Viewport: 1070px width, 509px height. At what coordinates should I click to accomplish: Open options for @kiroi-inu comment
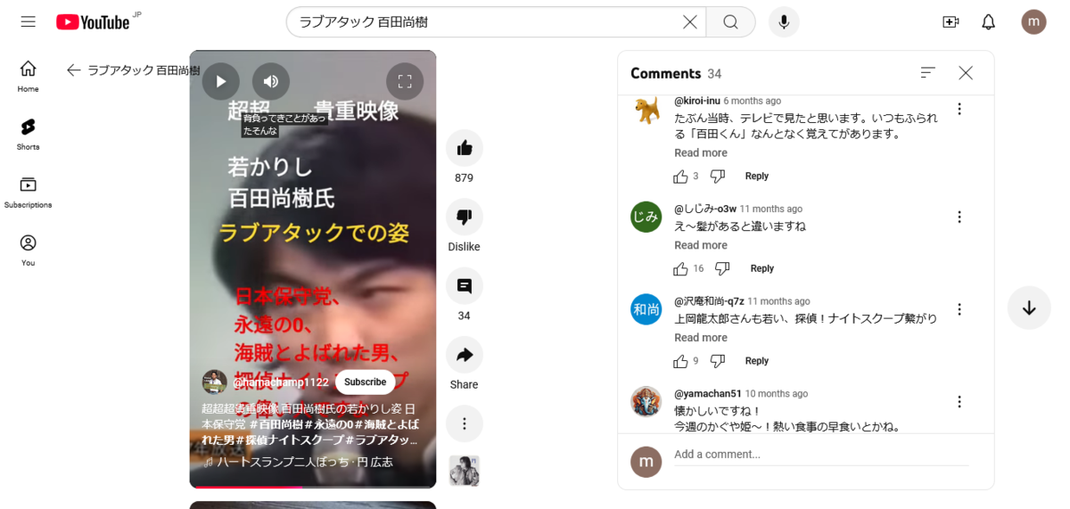(959, 109)
